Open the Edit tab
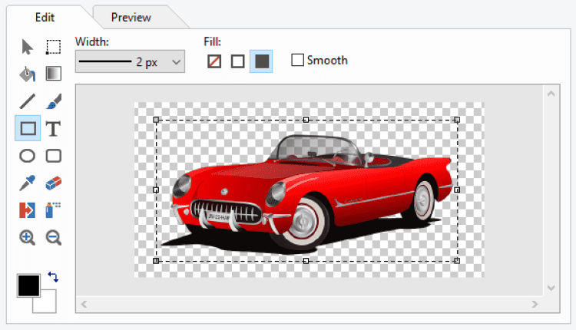This screenshot has height=330, width=576. pos(45,16)
